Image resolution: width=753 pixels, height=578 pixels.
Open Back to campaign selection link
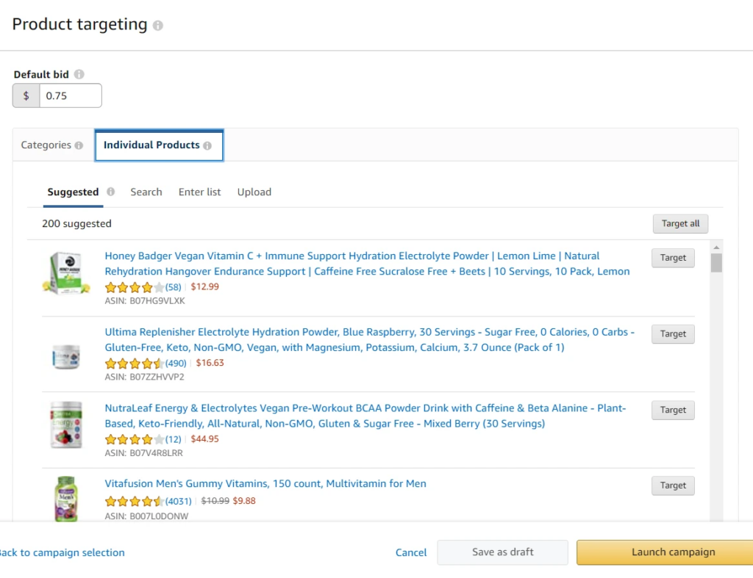click(x=63, y=552)
